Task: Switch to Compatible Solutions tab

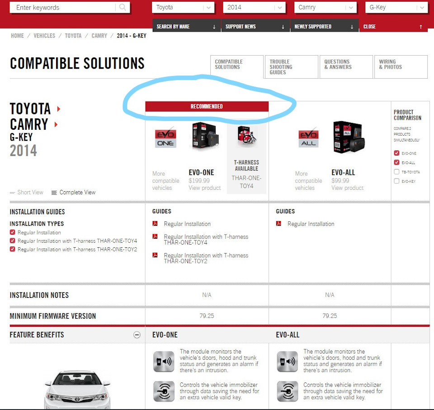Action: 236,66
